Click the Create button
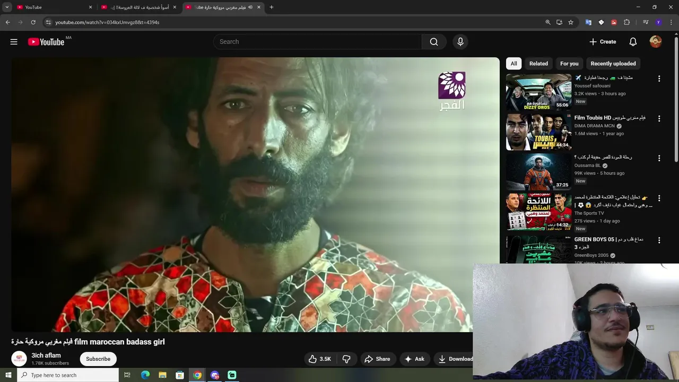This screenshot has width=679, height=382. [x=603, y=42]
